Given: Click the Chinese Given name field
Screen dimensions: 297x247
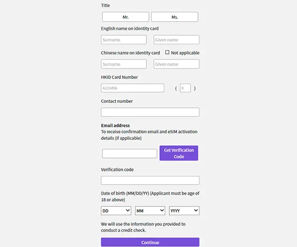Looking at the screenshot, I should [x=176, y=64].
